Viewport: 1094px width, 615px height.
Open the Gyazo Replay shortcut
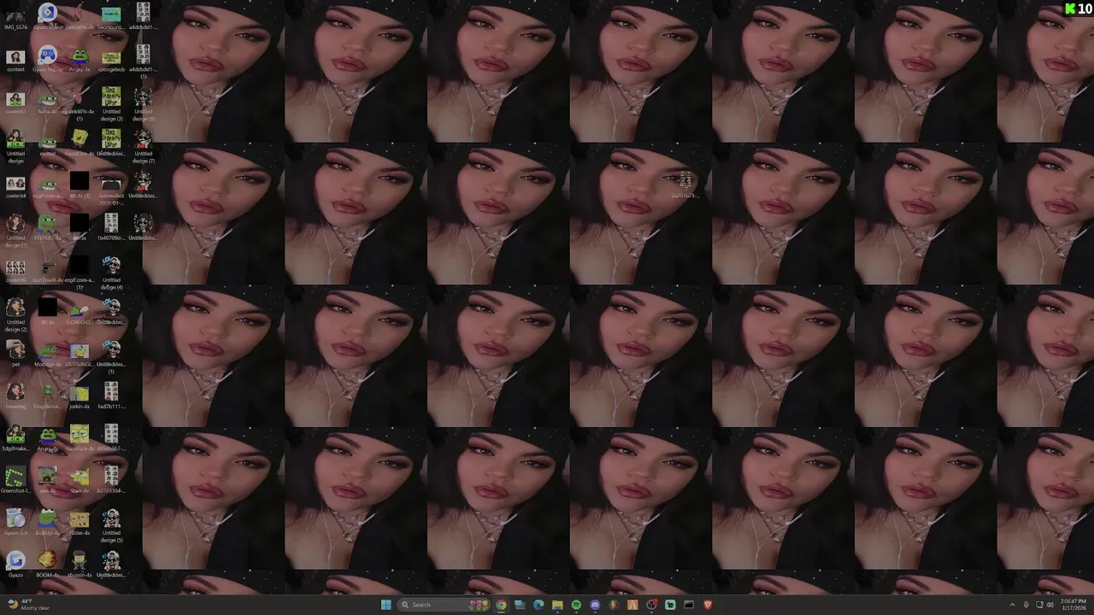(x=48, y=59)
